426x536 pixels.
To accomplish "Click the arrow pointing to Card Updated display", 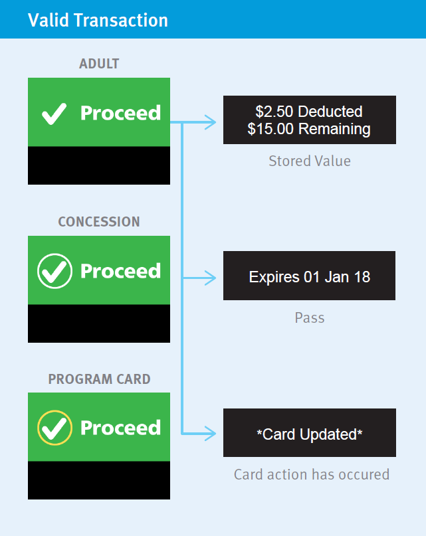I will tap(209, 434).
